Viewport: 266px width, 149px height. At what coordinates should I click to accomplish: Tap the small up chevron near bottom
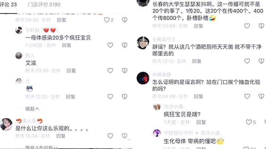pyautogui.click(x=129, y=140)
